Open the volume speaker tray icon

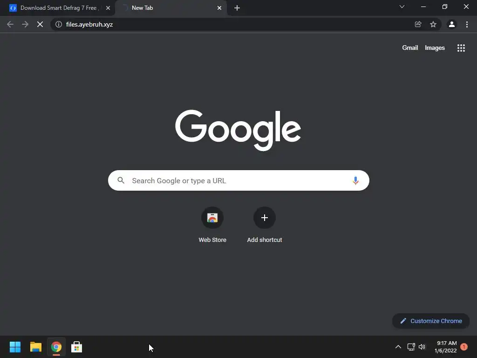click(x=422, y=347)
